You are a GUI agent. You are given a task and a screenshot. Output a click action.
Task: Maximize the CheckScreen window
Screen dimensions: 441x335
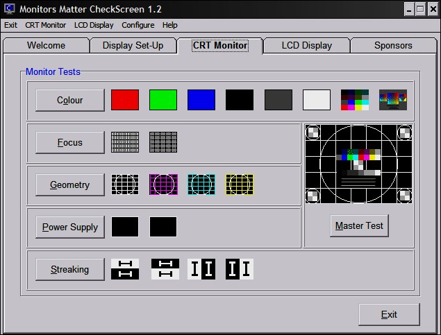pos(420,10)
